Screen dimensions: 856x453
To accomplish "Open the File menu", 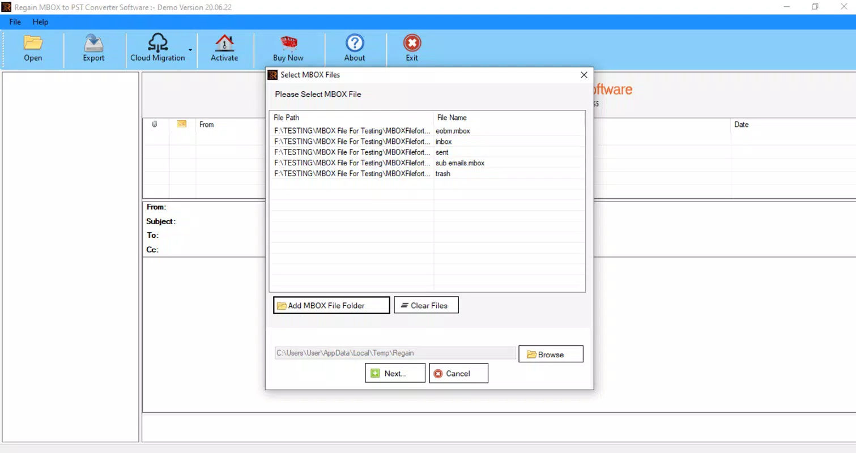I will tap(15, 22).
